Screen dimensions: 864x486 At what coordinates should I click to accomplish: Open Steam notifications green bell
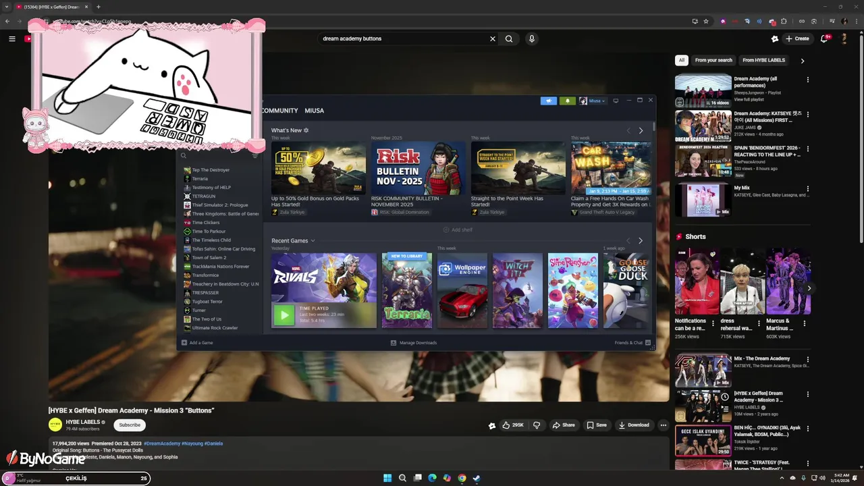567,101
